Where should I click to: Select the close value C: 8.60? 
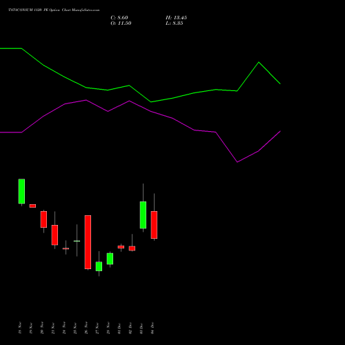119,18
